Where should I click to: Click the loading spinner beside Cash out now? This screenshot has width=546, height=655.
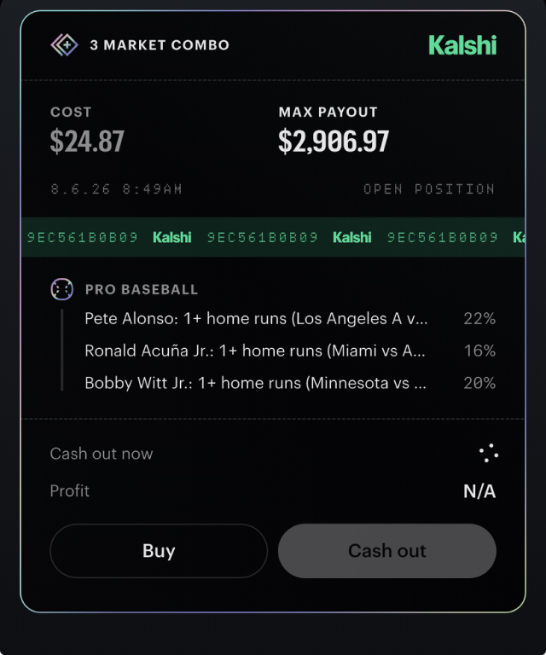pyautogui.click(x=488, y=453)
